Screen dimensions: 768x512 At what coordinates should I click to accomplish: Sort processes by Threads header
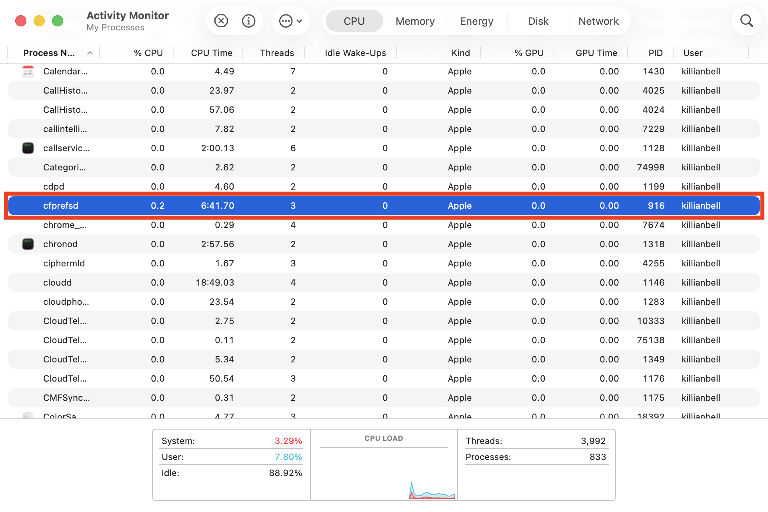[x=277, y=52]
